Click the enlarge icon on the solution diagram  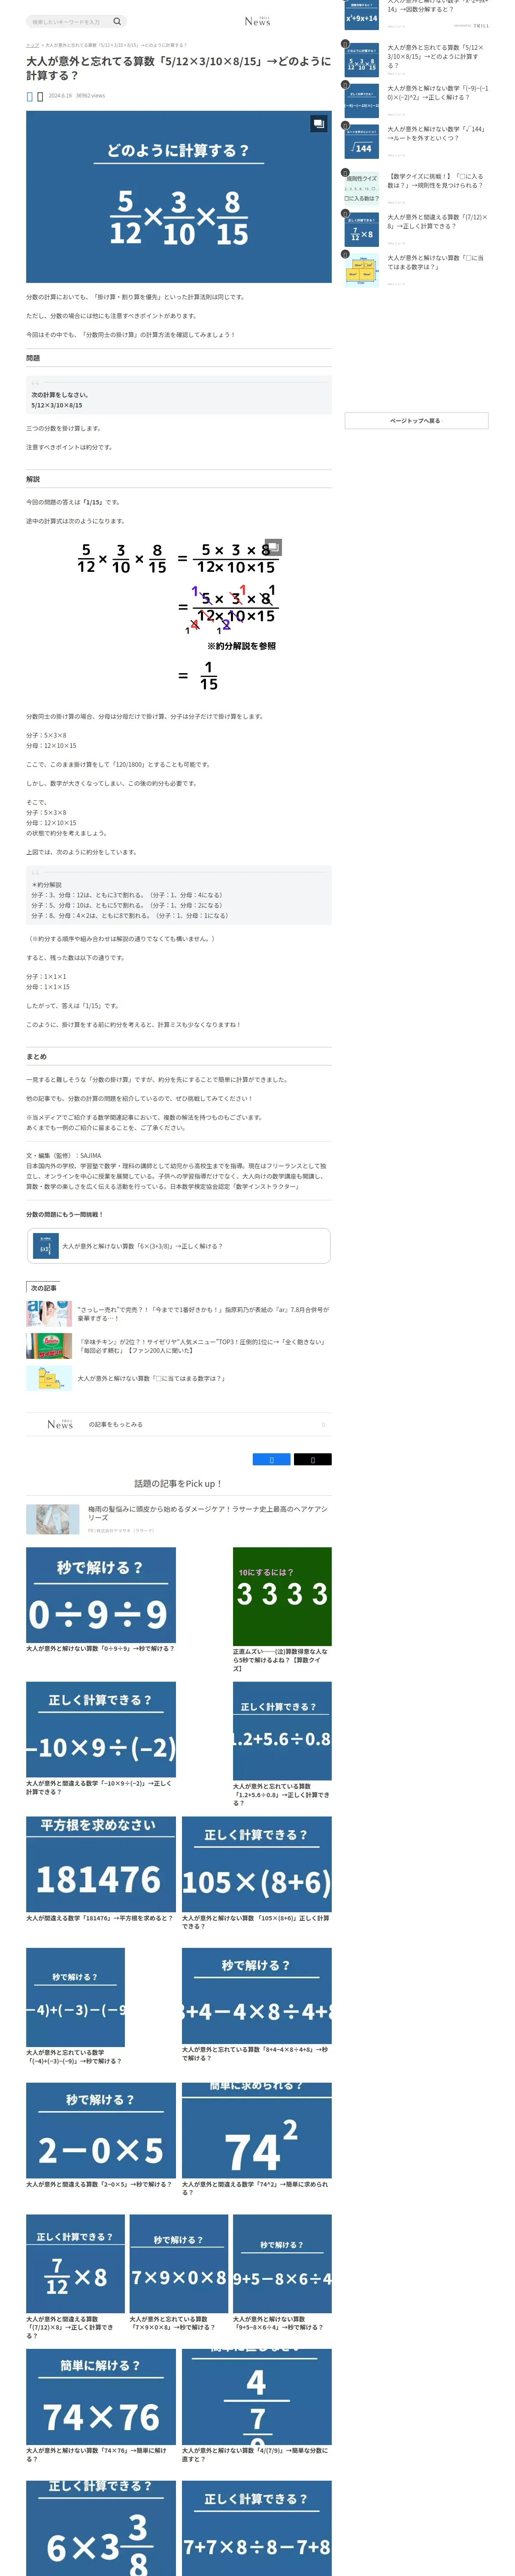[x=273, y=547]
